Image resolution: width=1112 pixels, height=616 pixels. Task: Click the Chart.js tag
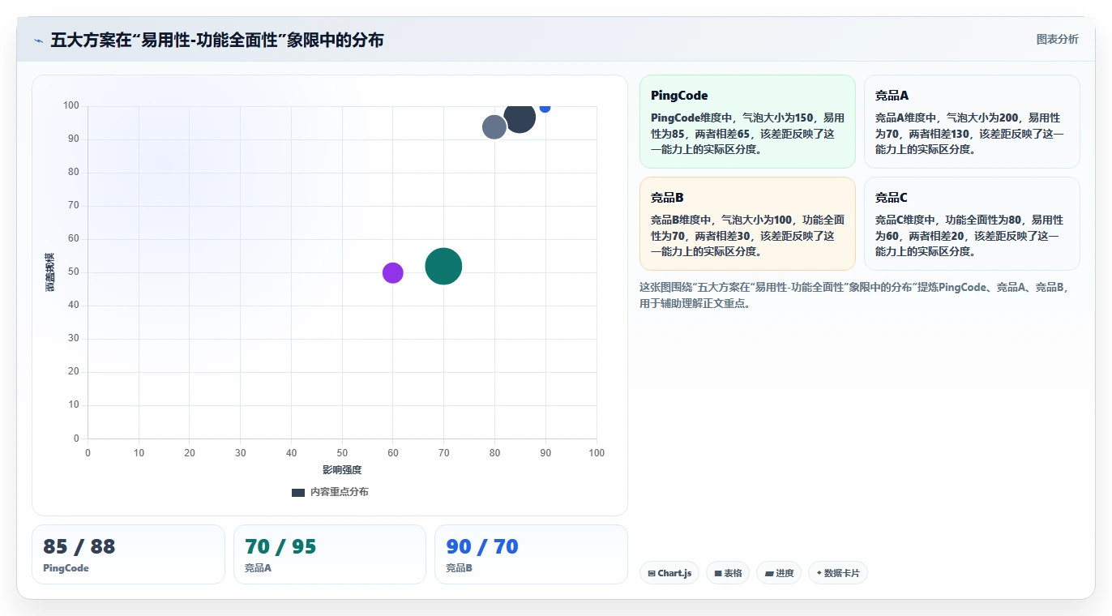669,573
